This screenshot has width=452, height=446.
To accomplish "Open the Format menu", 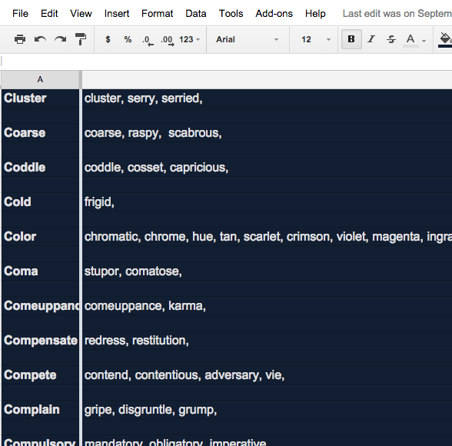I will [x=158, y=14].
